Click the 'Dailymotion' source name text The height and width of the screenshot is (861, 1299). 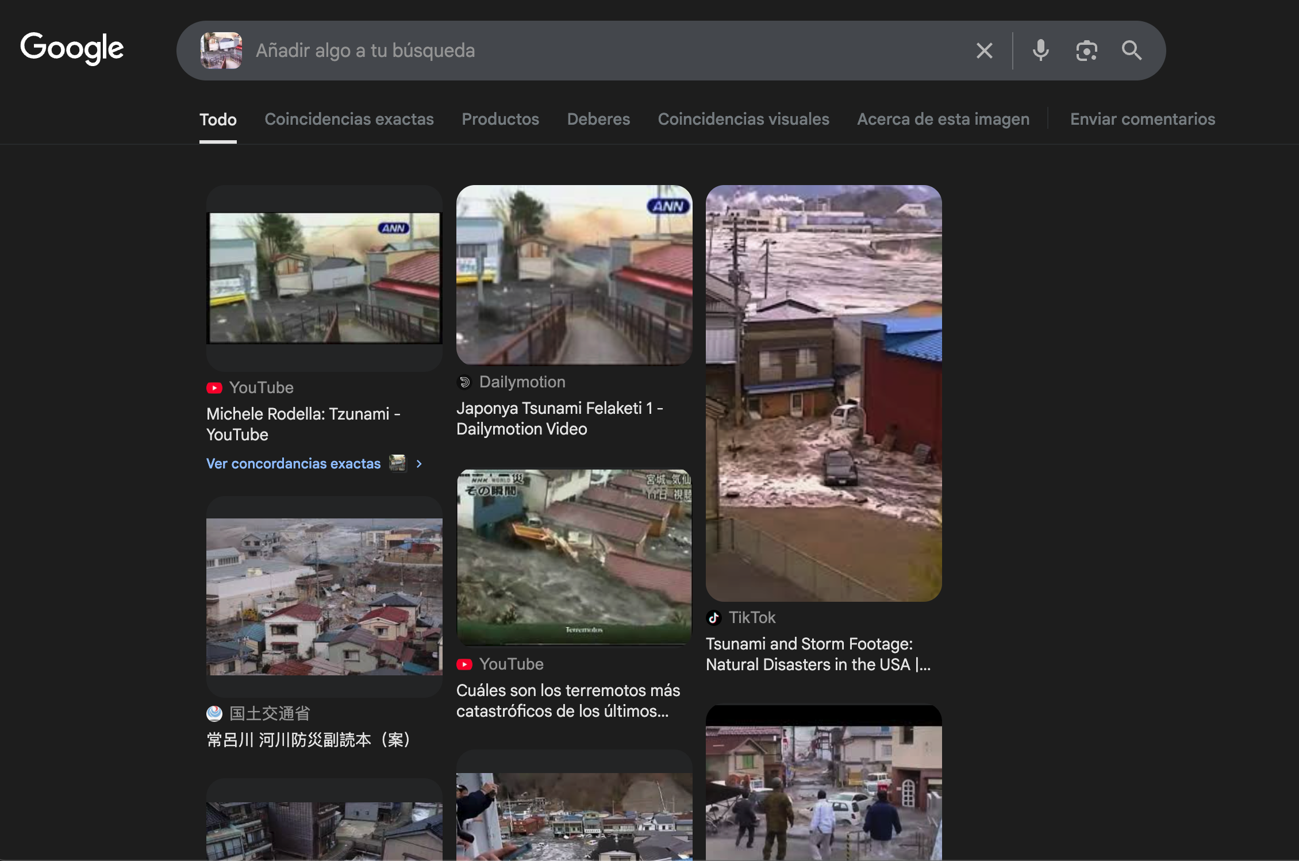(522, 382)
